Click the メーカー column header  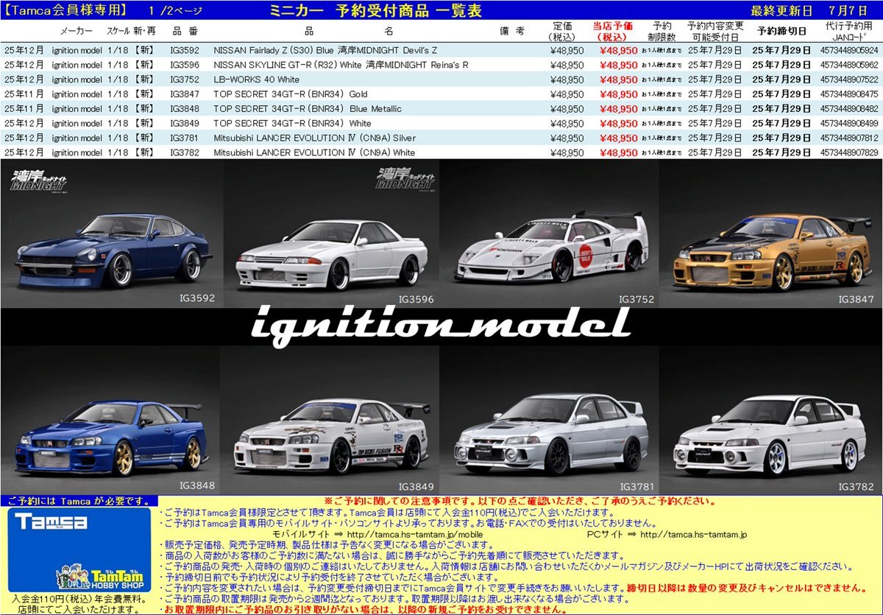click(x=76, y=31)
